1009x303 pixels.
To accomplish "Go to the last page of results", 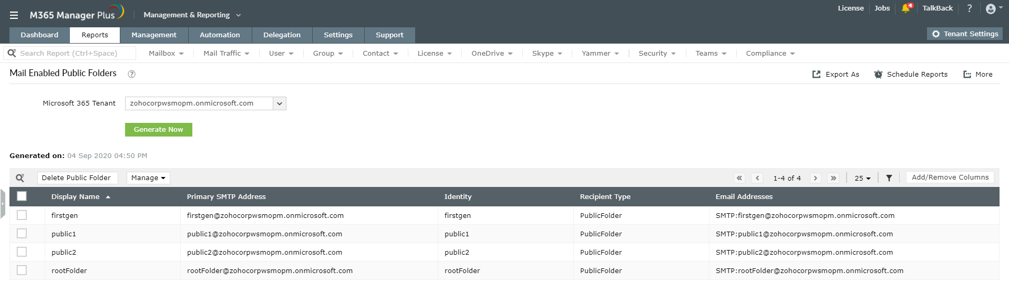I will [x=833, y=178].
